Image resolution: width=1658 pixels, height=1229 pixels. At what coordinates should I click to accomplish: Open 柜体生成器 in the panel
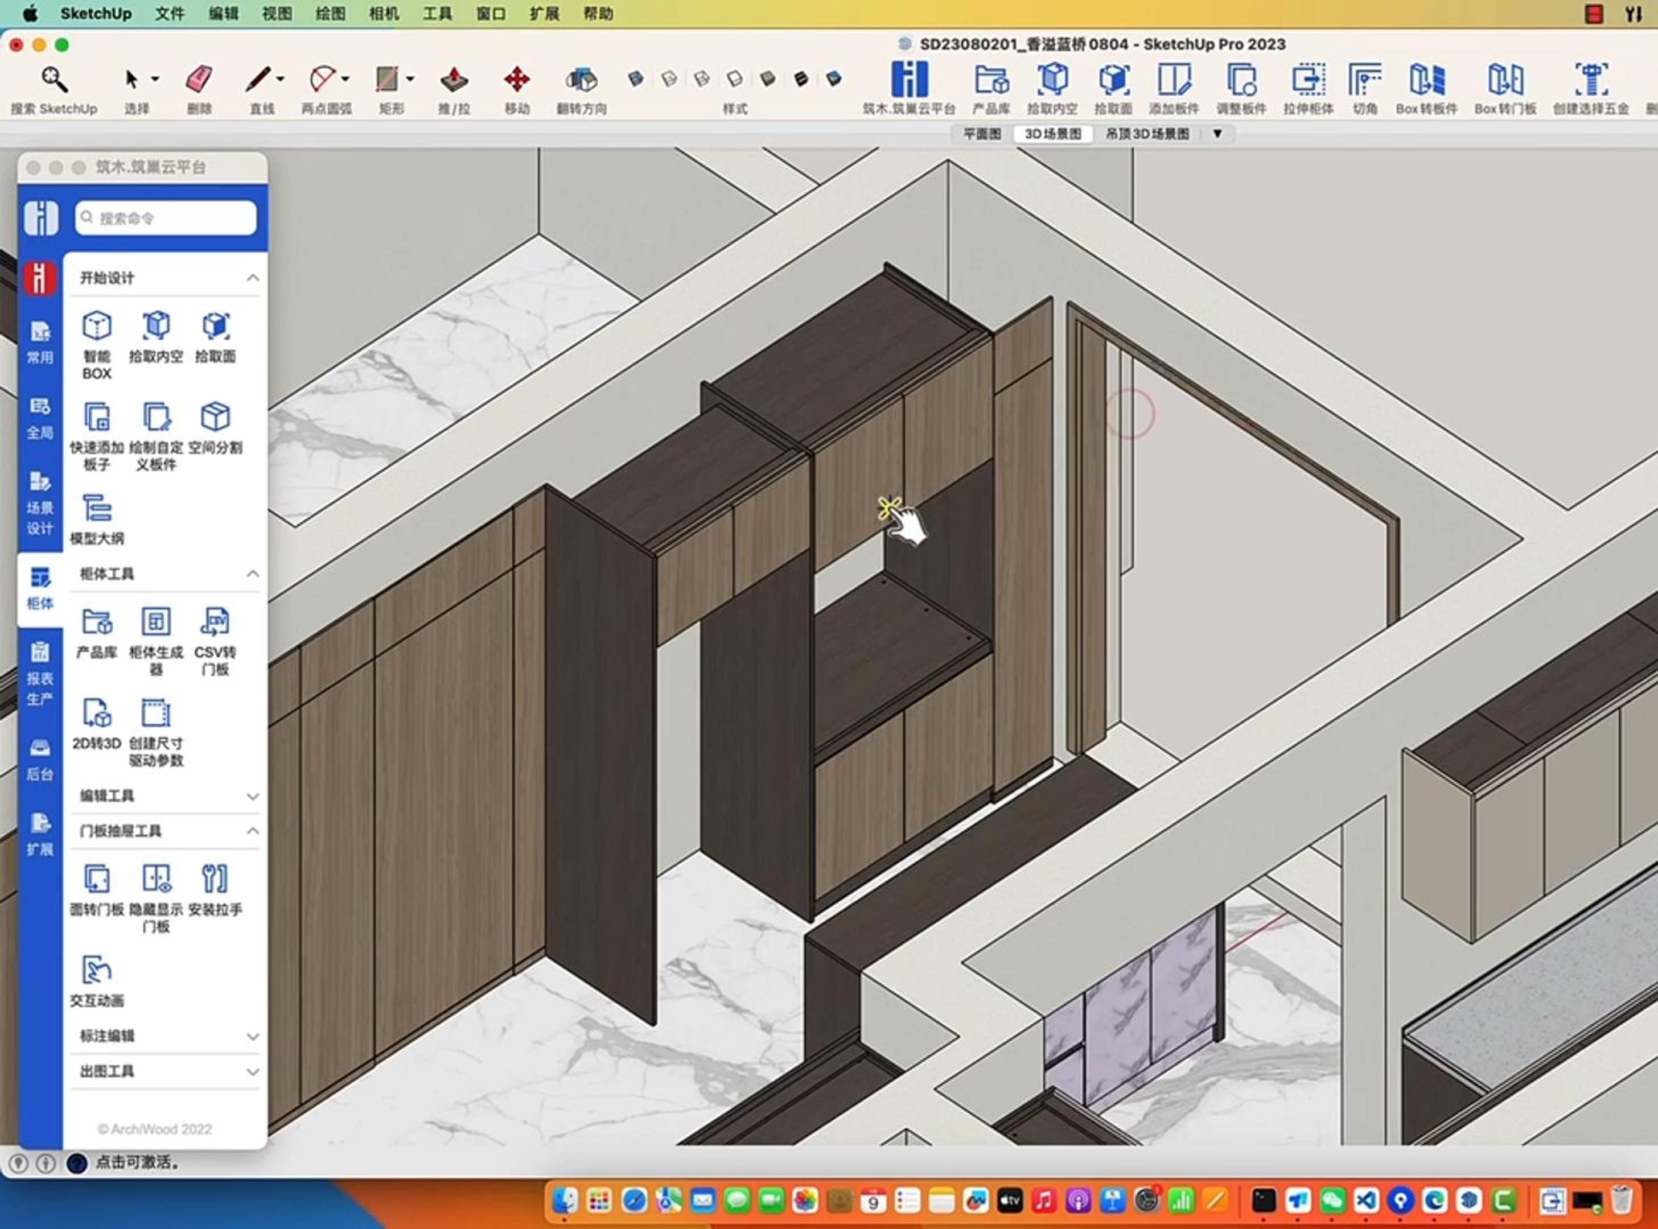[x=157, y=641]
